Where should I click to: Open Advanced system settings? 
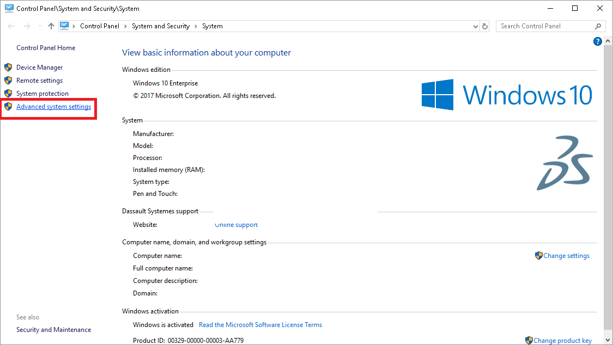53,107
